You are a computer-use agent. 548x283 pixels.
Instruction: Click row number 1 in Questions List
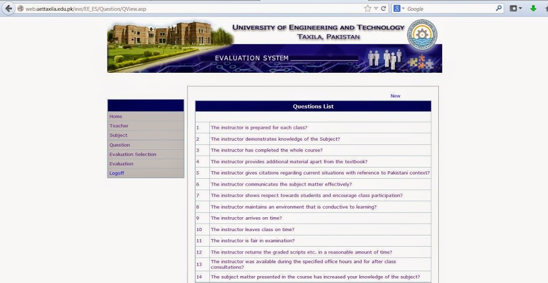(197, 127)
